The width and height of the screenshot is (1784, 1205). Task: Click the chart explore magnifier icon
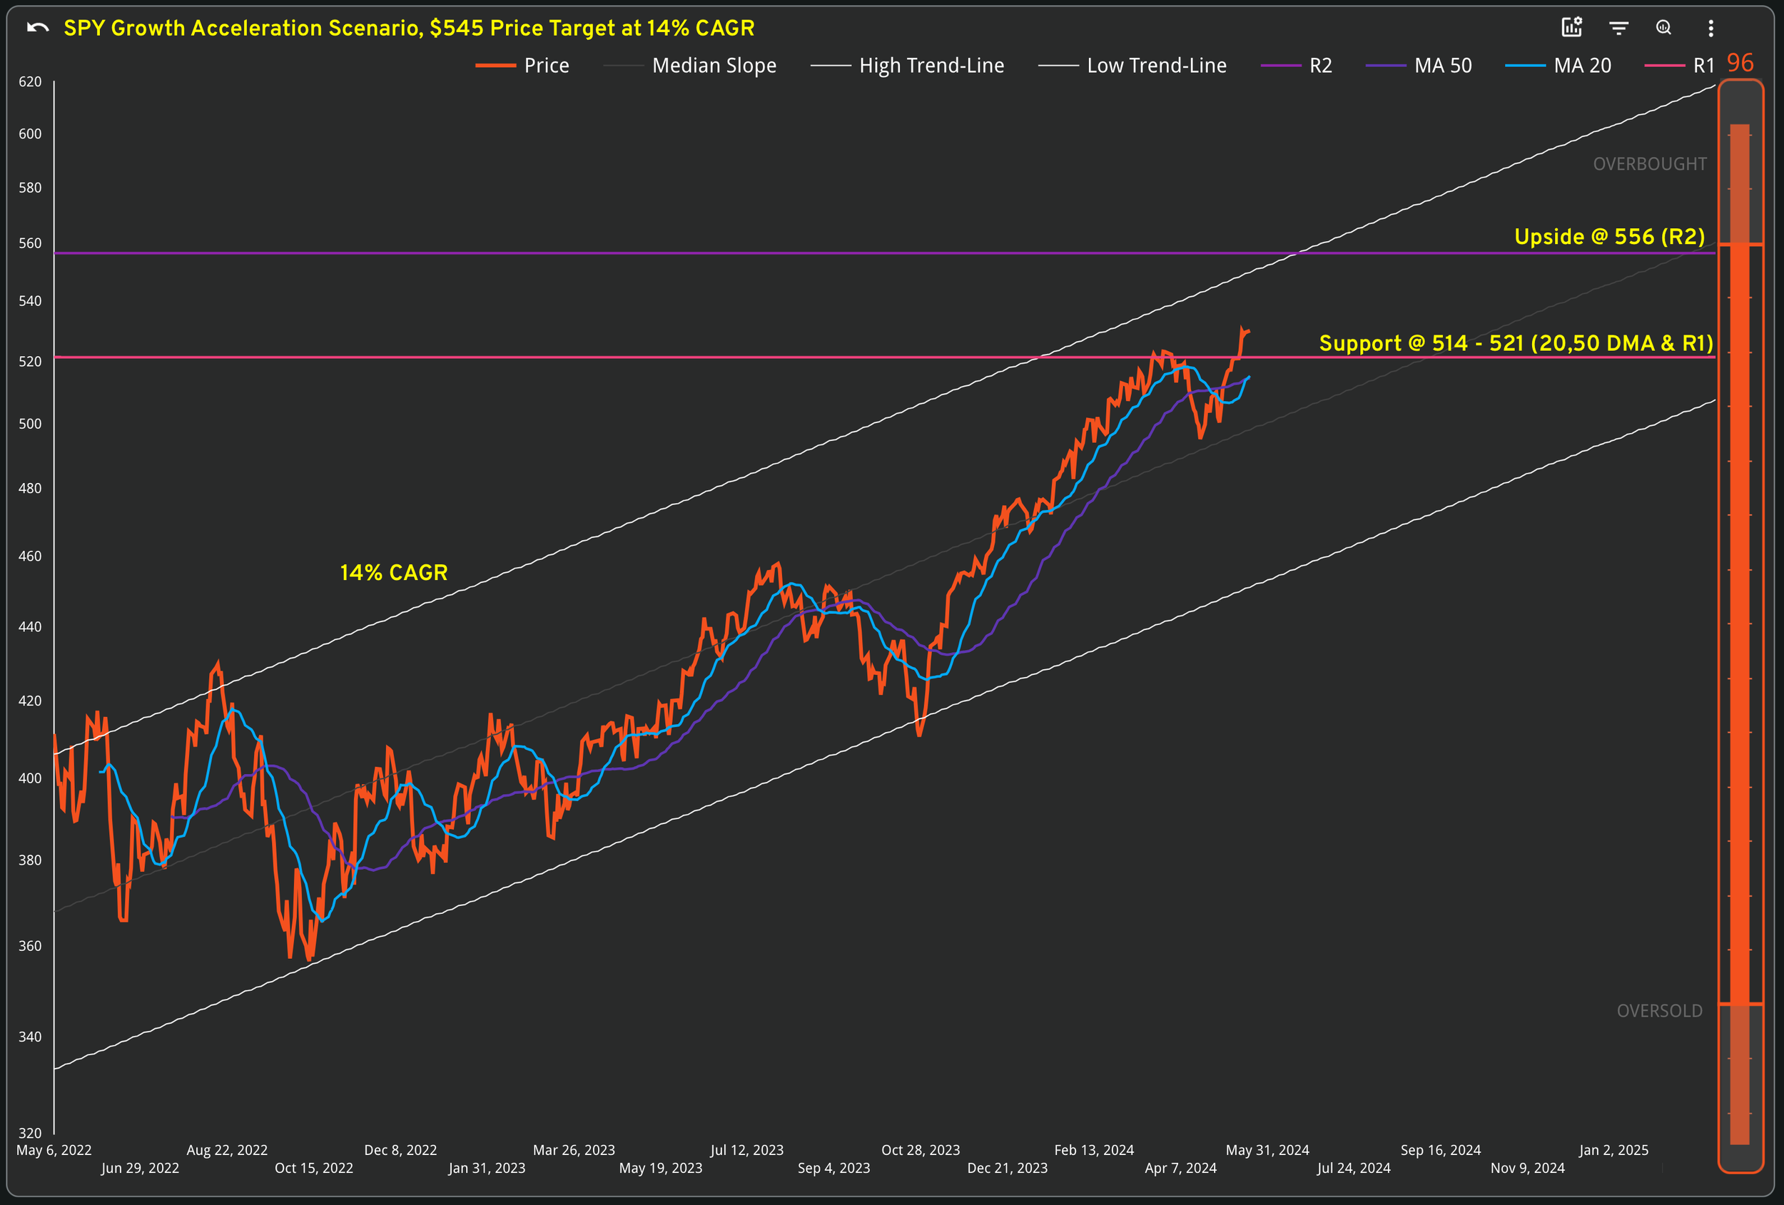pyautogui.click(x=1663, y=28)
